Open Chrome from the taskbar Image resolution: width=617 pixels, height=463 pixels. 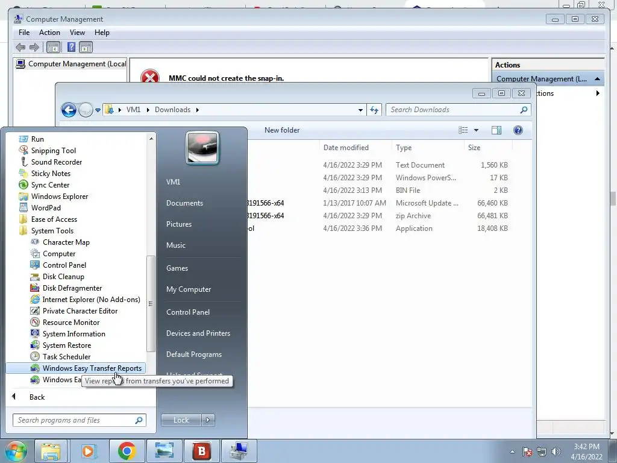[127, 451]
